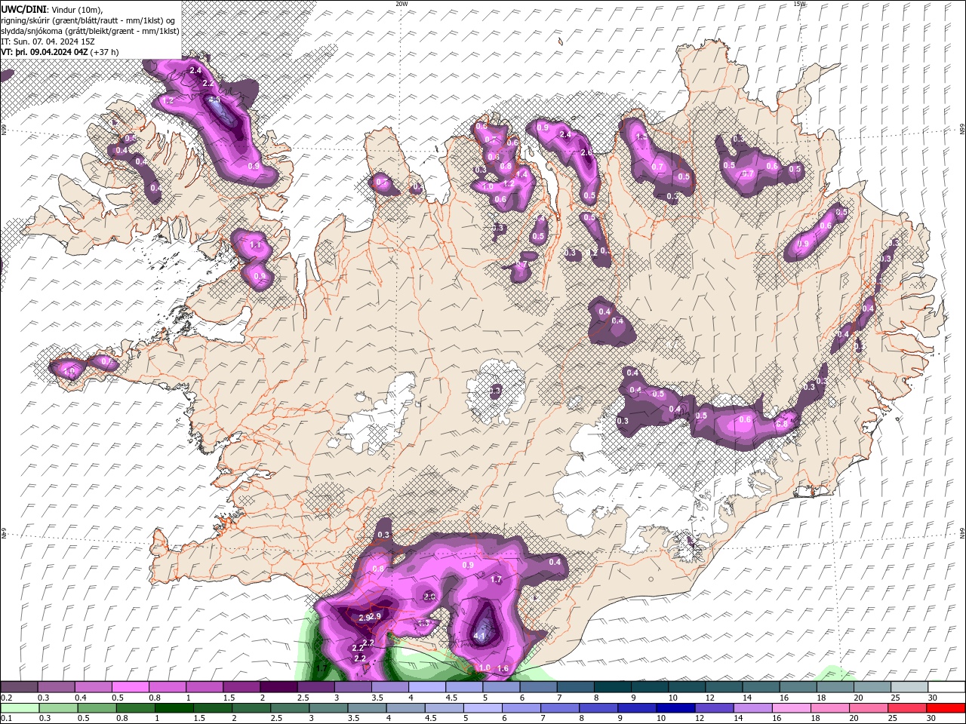Click the dark purple snow swatch between 2 and 2.5
The height and width of the screenshot is (724, 966).
click(278, 686)
